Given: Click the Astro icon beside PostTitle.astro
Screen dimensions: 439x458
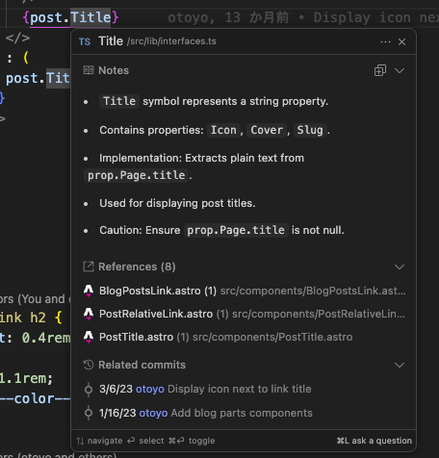Looking at the screenshot, I should 89,337.
